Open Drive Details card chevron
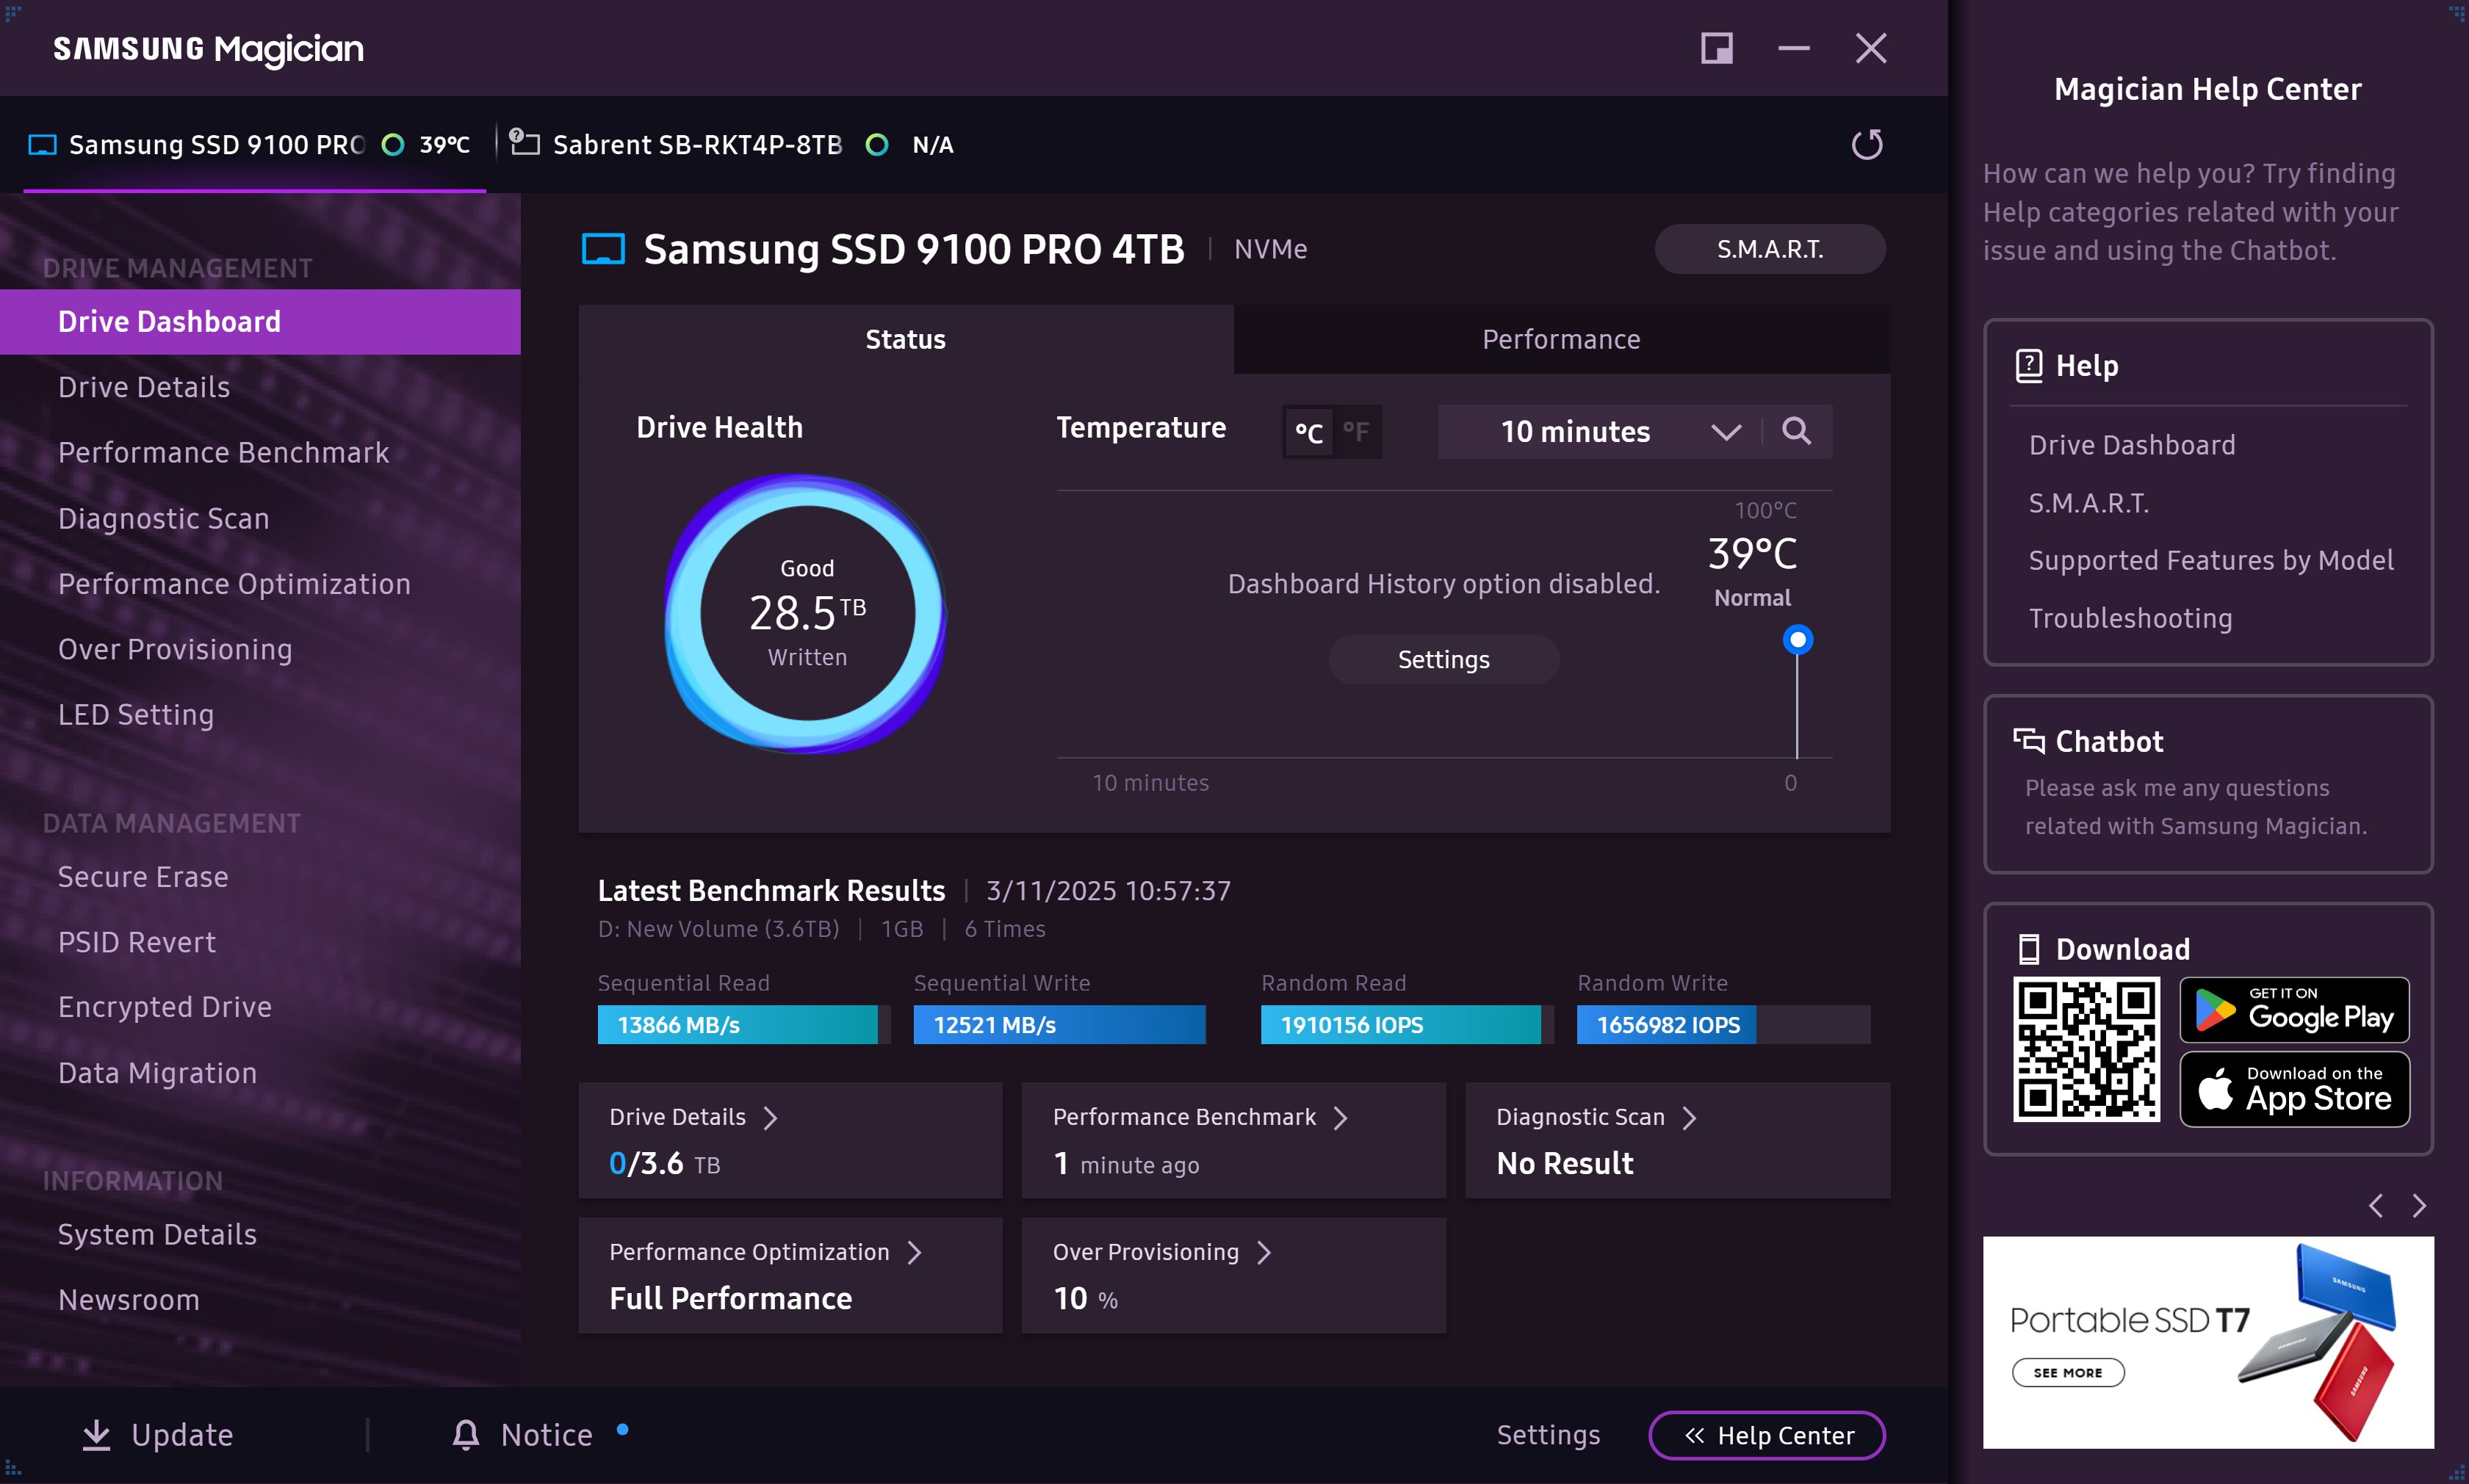Screen dimensions: 2469x1484 pyautogui.click(x=771, y=1117)
